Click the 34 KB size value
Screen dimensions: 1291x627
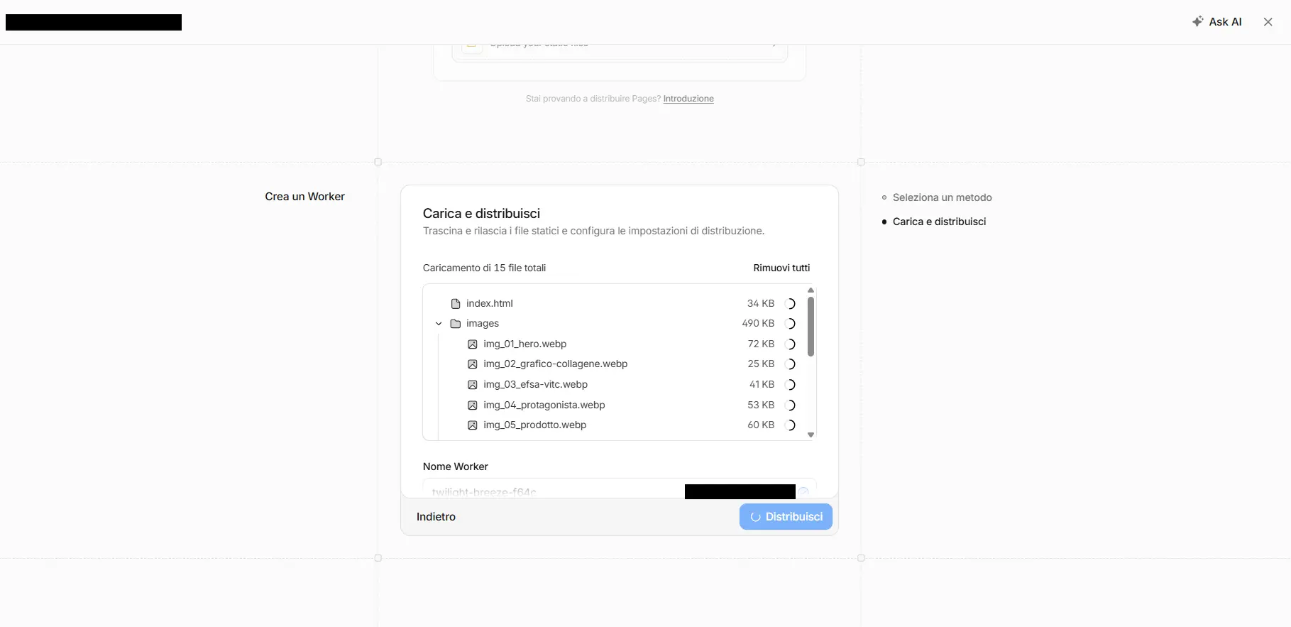coord(761,303)
